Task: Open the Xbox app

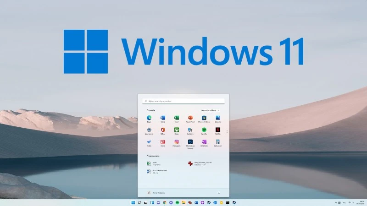Action: [x=177, y=131]
